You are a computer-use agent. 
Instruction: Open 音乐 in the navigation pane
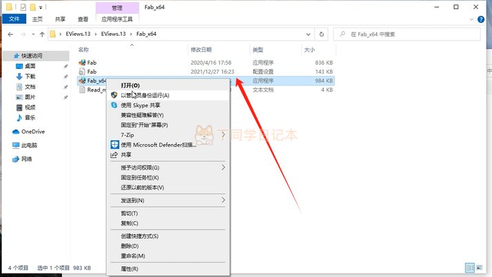pyautogui.click(x=30, y=118)
